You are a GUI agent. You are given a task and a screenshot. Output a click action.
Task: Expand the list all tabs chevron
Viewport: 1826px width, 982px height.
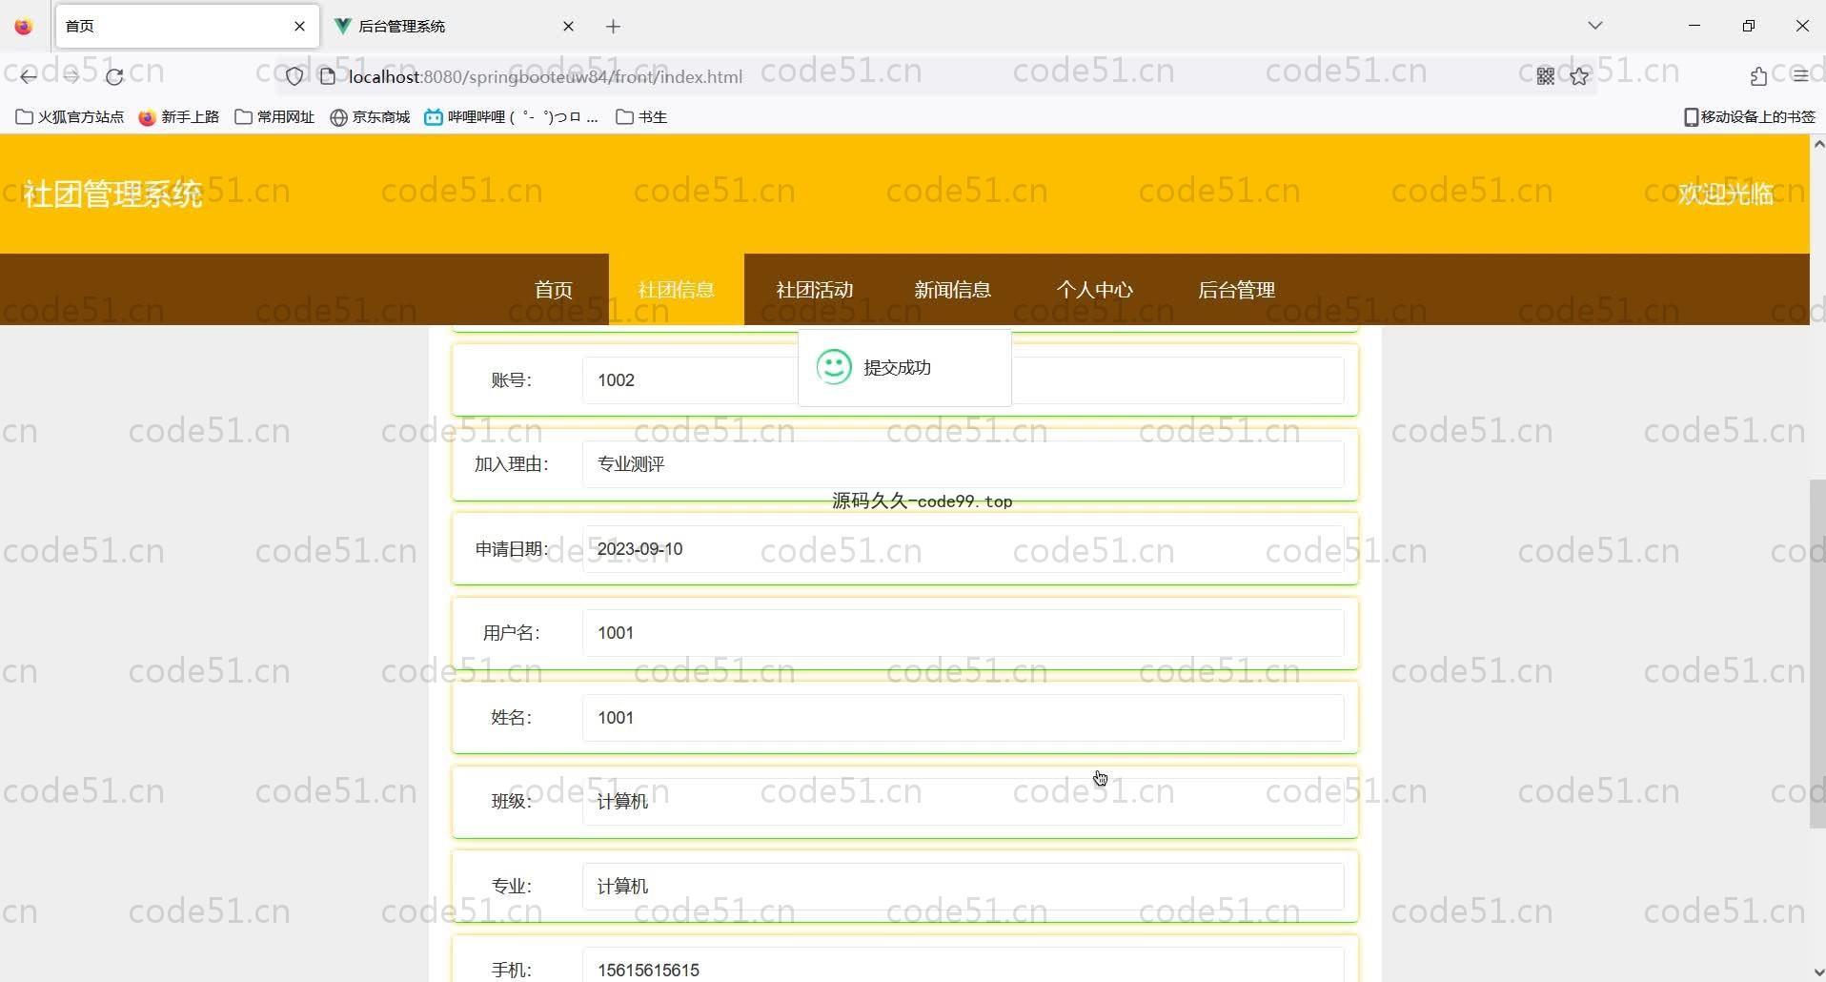coord(1594,26)
